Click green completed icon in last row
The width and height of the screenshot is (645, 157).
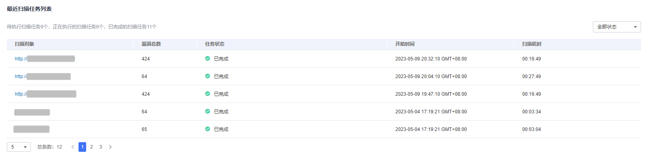[208, 129]
